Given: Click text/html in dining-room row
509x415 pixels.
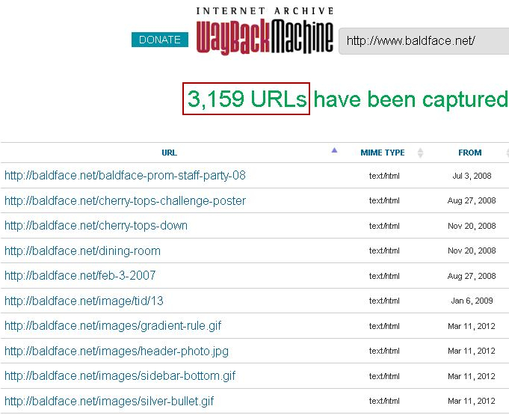Looking at the screenshot, I should pyautogui.click(x=384, y=250).
